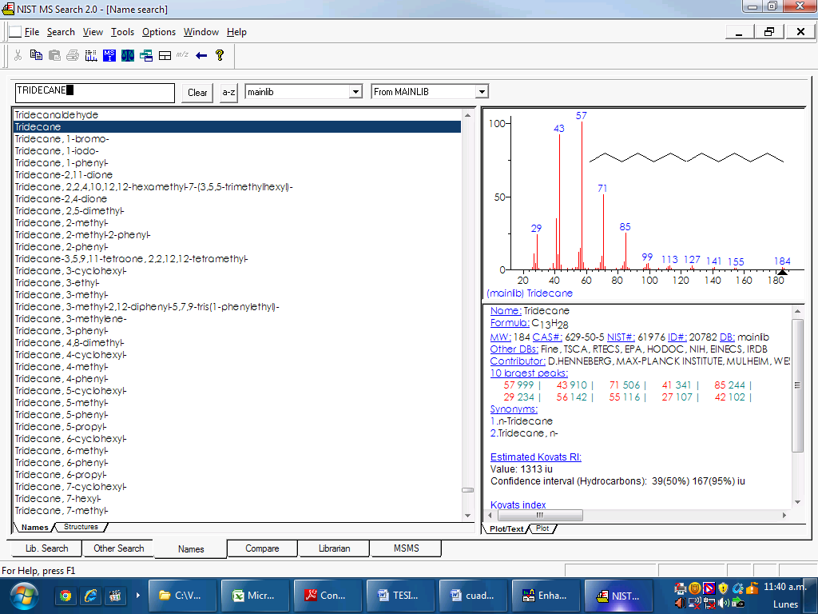Select Tridecane, 1-bromo- in the list

coord(236,139)
